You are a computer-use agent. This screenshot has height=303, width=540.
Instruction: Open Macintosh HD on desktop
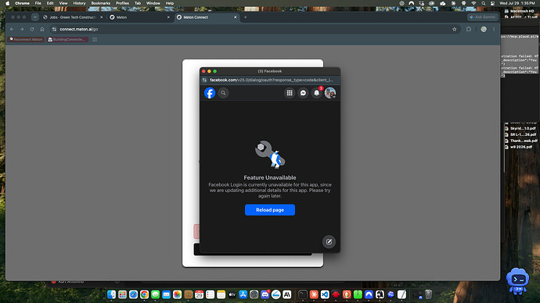pos(519,11)
